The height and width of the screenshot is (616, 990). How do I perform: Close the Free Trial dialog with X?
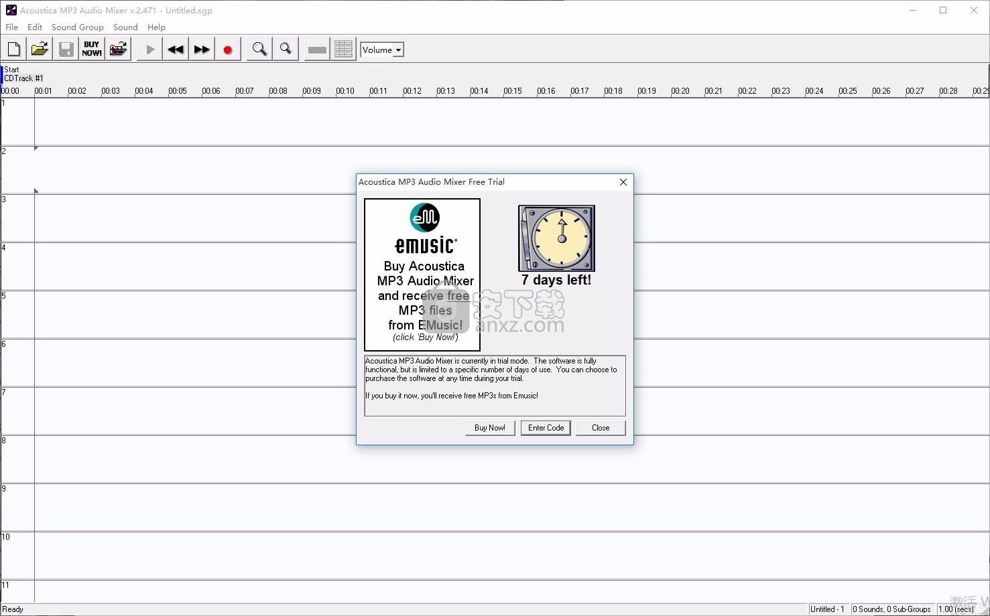(623, 182)
